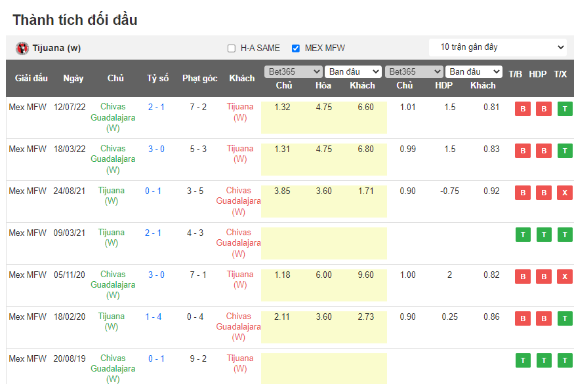This screenshot has width=574, height=384.
Task: Uncheck the MEX MFW checkbox
Action: tap(296, 48)
